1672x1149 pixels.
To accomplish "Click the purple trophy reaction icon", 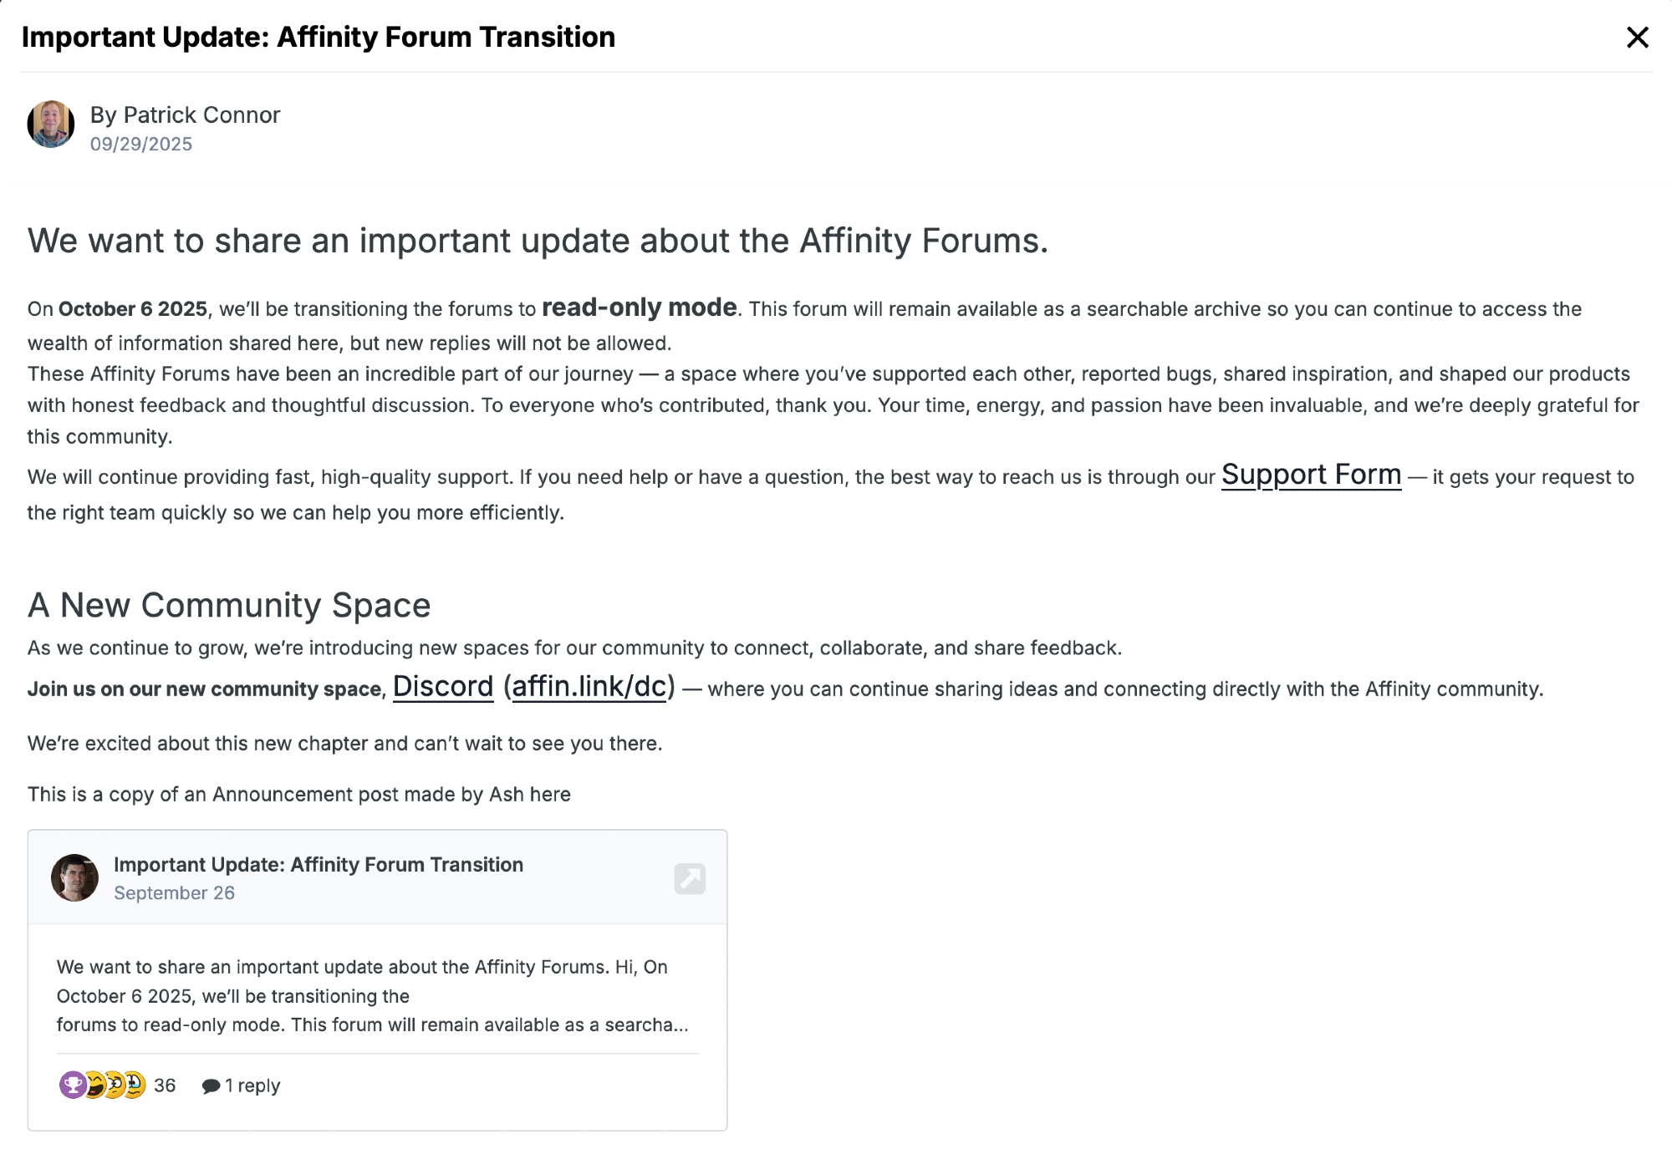I will tap(72, 1085).
